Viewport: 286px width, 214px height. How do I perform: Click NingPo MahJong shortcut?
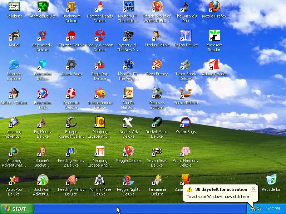point(128,93)
